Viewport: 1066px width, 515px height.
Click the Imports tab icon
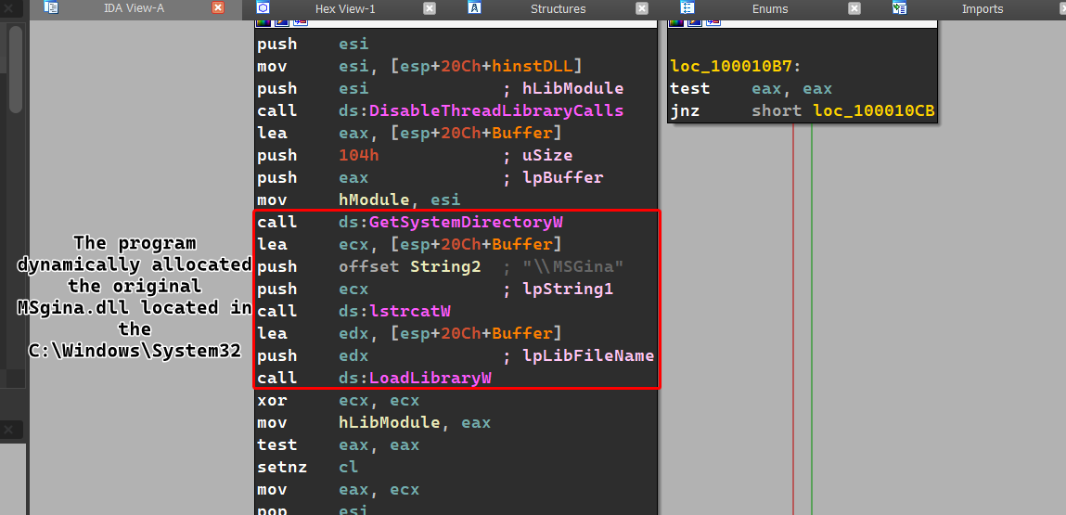click(x=899, y=8)
